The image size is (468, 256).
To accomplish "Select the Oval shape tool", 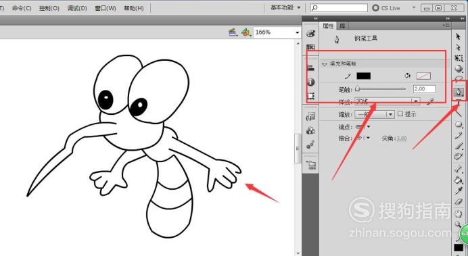I will coord(459,124).
